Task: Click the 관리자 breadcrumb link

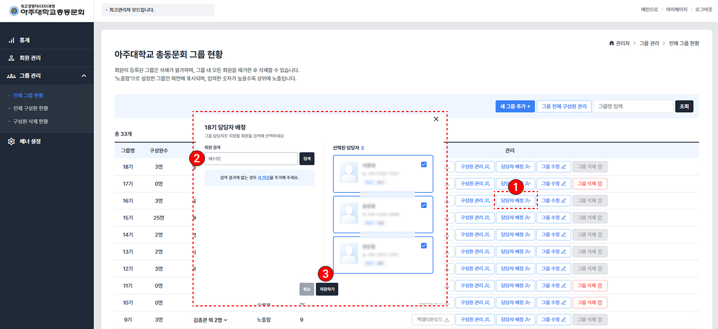Action: click(623, 43)
